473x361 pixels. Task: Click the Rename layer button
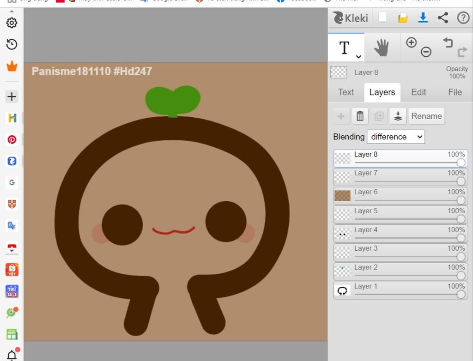coord(426,116)
